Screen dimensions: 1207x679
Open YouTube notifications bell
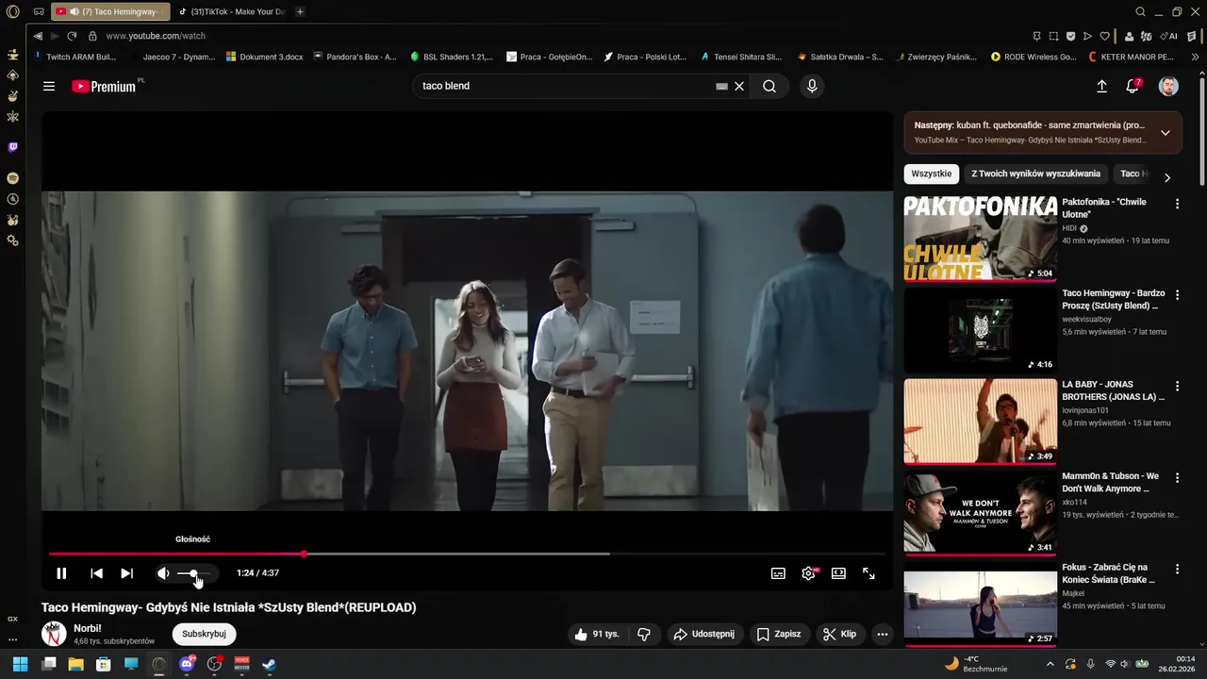(1133, 86)
